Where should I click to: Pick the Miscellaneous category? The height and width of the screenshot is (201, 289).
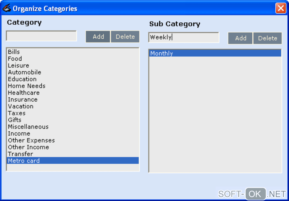[x=28, y=127]
